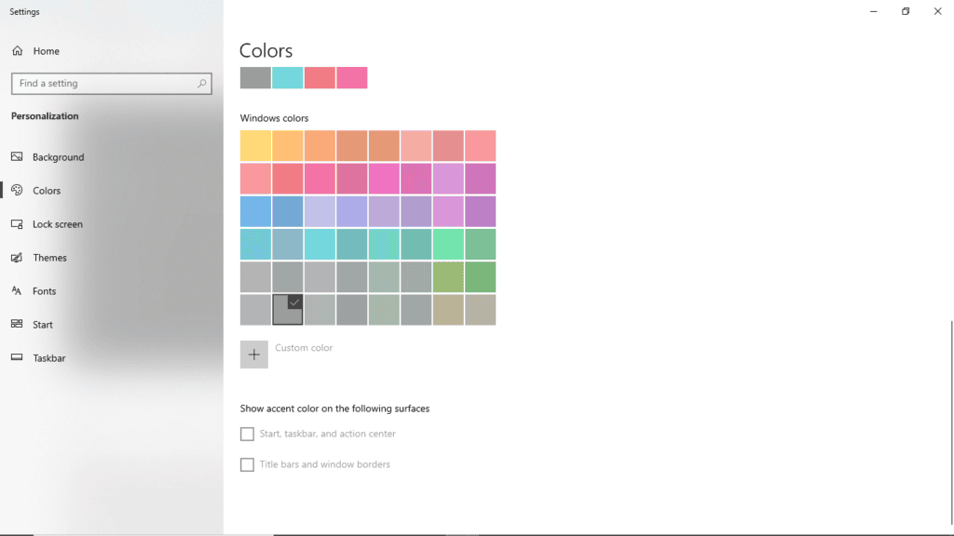Click the Lock screen icon

coord(17,224)
